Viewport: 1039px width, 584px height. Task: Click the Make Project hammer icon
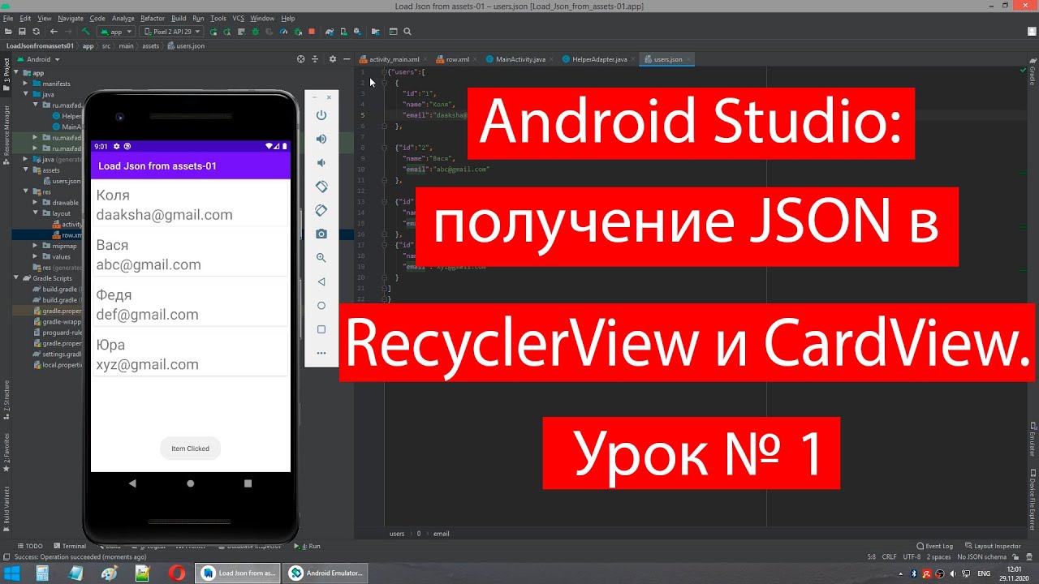(85, 32)
